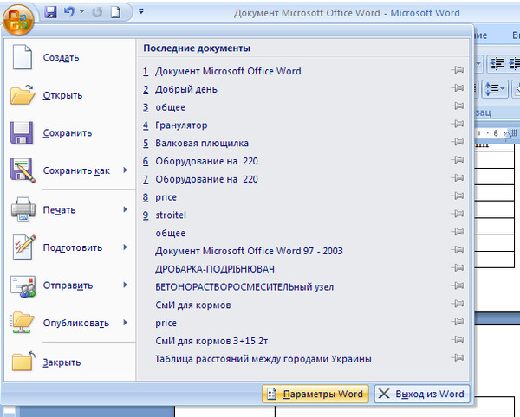The image size is (520, 417).
Task: Toggle pin for Документ Word 97 - 2003
Action: 458,250
